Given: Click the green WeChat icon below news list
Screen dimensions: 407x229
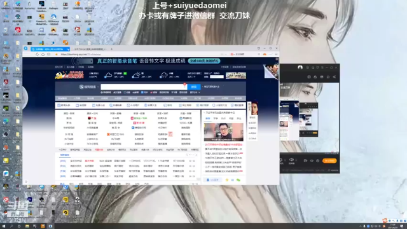Looking at the screenshot, I should 238,180.
